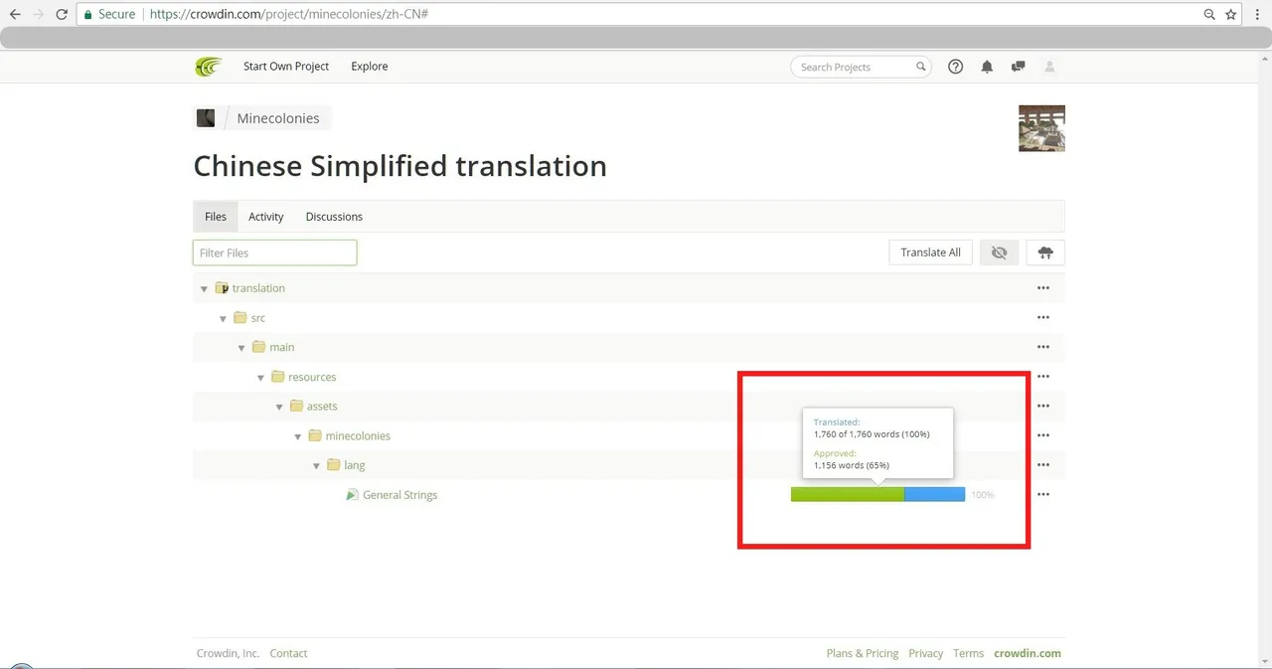Open options menu for main row
Screen dimensions: 1272x669
pos(1043,347)
